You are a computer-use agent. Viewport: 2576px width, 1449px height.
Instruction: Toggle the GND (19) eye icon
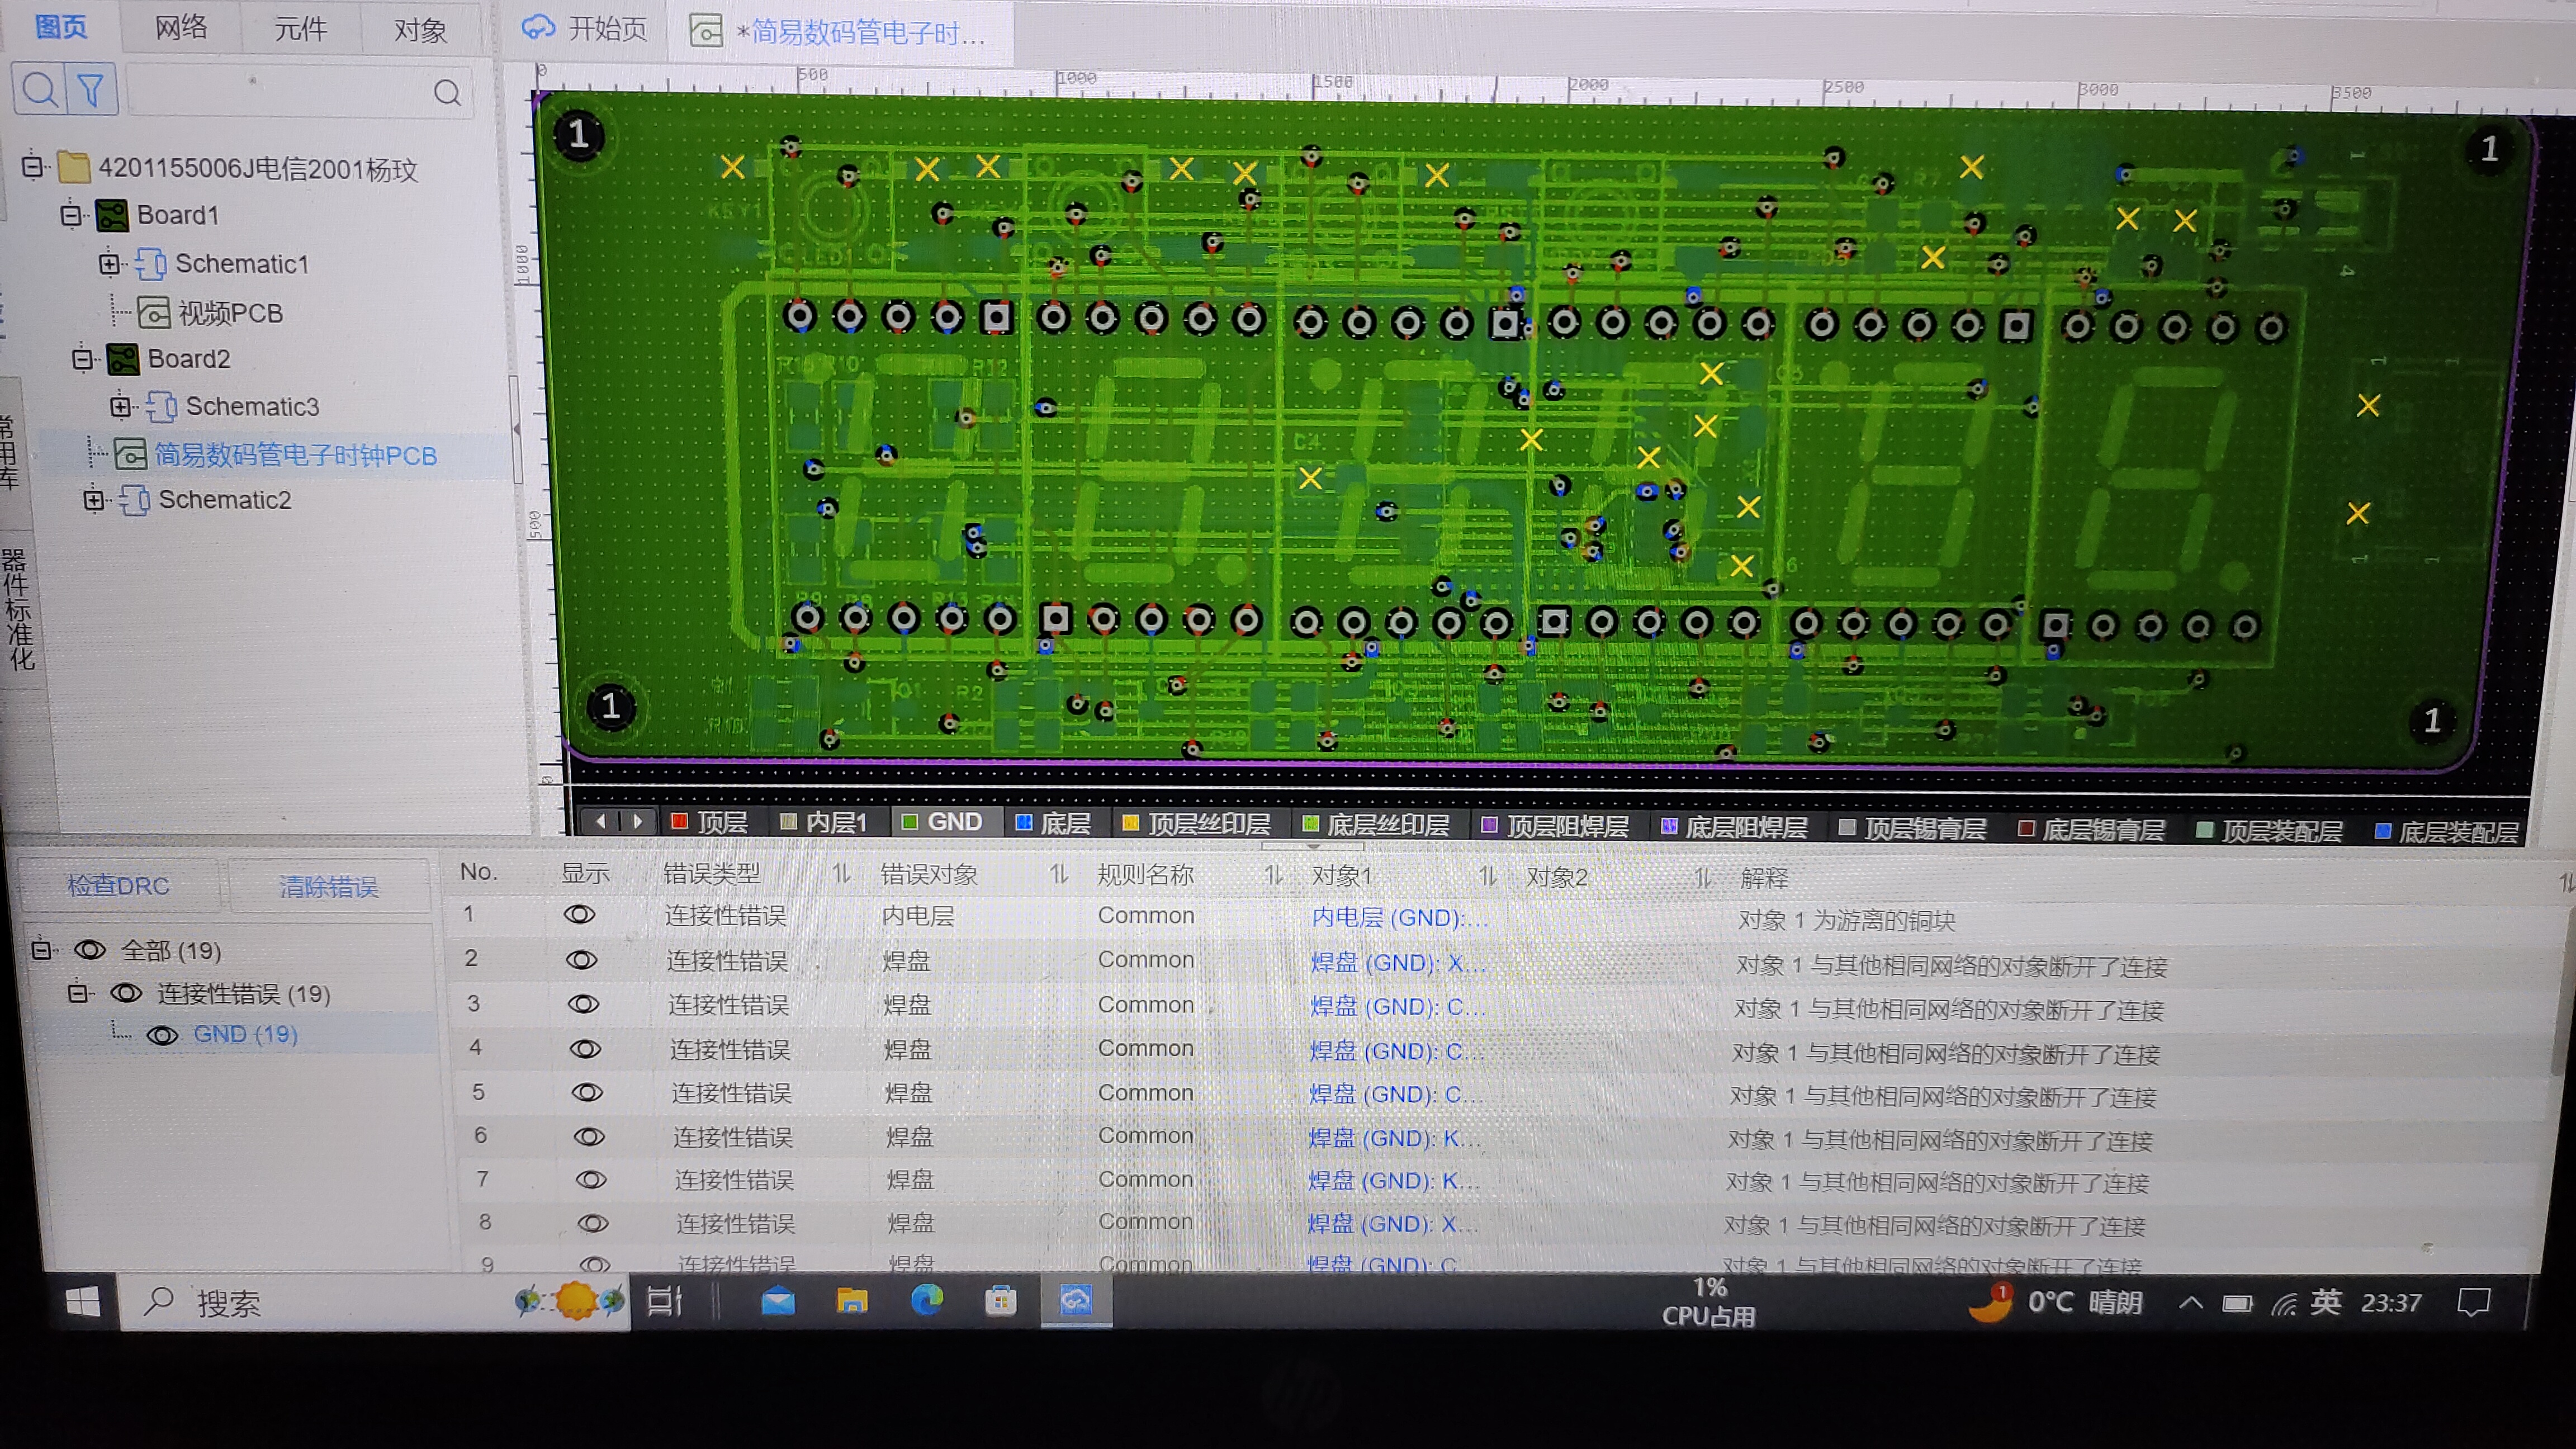tap(162, 1035)
